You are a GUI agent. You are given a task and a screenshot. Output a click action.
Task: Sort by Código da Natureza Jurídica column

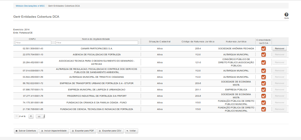coord(198,41)
